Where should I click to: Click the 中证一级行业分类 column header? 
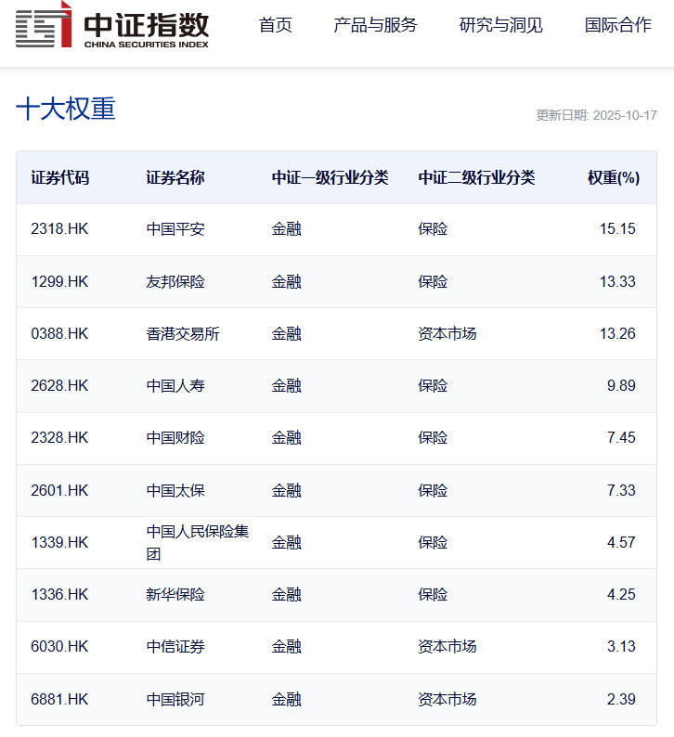coord(330,177)
